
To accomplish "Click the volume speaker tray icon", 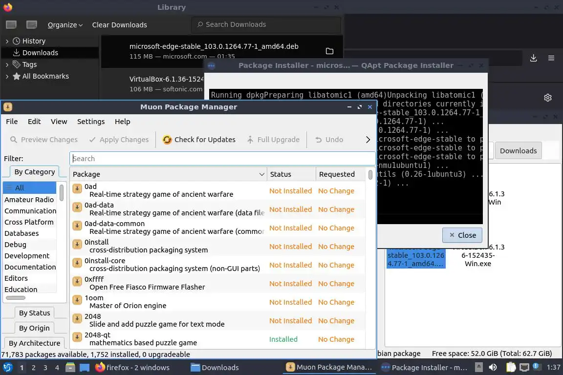I will click(493, 367).
